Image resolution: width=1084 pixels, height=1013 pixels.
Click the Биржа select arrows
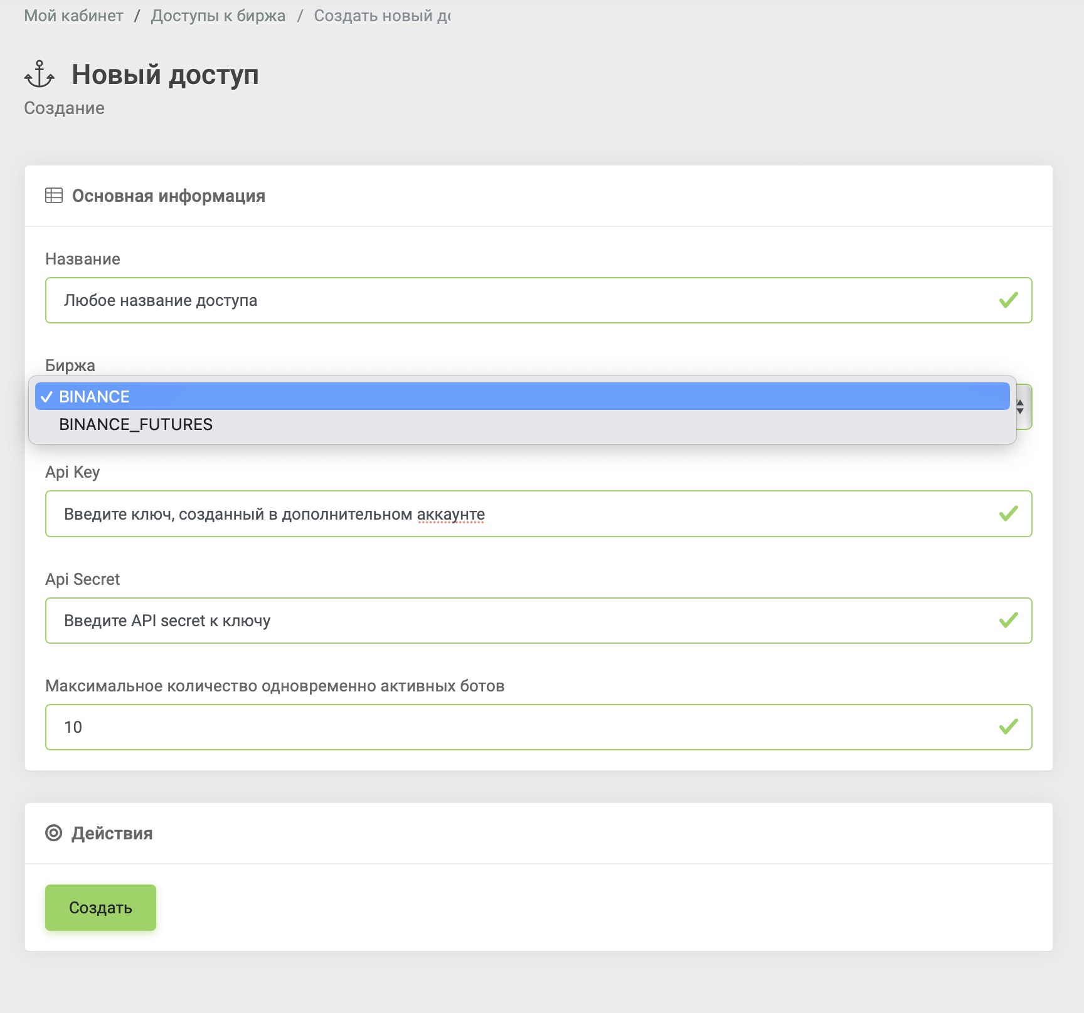tap(1021, 407)
